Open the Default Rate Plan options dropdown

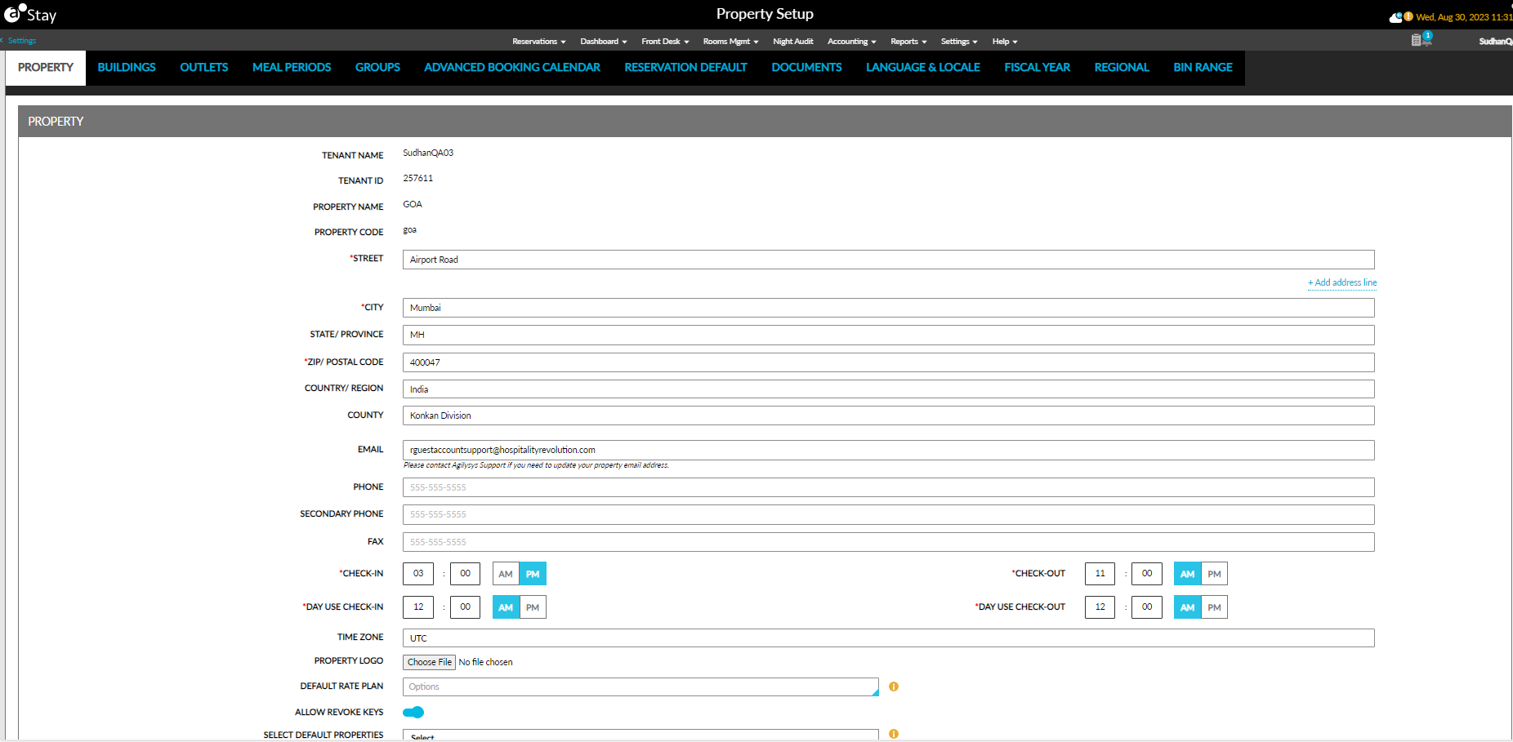point(640,686)
